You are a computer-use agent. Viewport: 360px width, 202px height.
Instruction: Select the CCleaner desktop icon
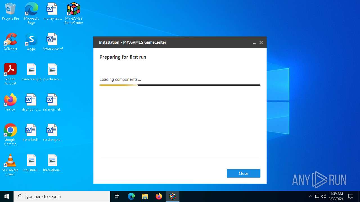(10, 42)
